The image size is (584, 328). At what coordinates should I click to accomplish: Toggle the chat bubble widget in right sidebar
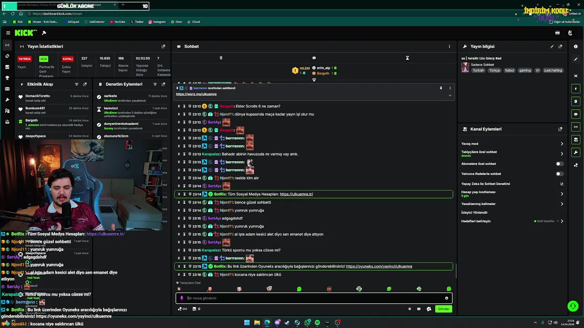click(x=576, y=114)
